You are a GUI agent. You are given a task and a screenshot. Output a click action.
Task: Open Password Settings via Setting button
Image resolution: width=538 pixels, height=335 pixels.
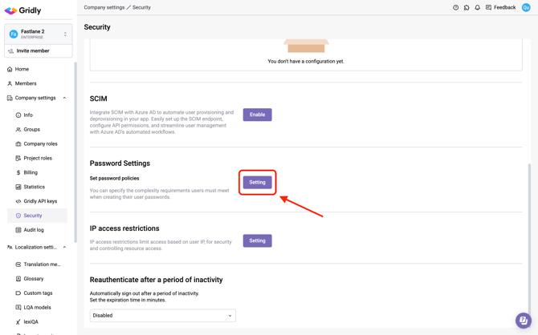click(x=257, y=182)
